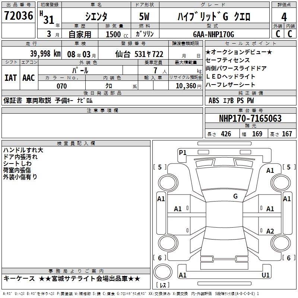
Task: Click the レス spare tire label
Action: (x=163, y=286)
